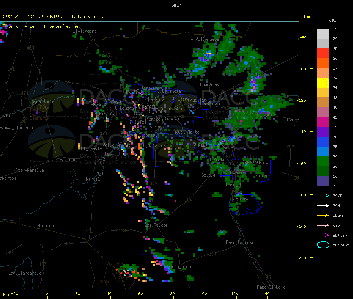The height and width of the screenshot is (299, 353).
Task: Pick the light gray swatch below 80 dBZ
Action: pos(323,34)
